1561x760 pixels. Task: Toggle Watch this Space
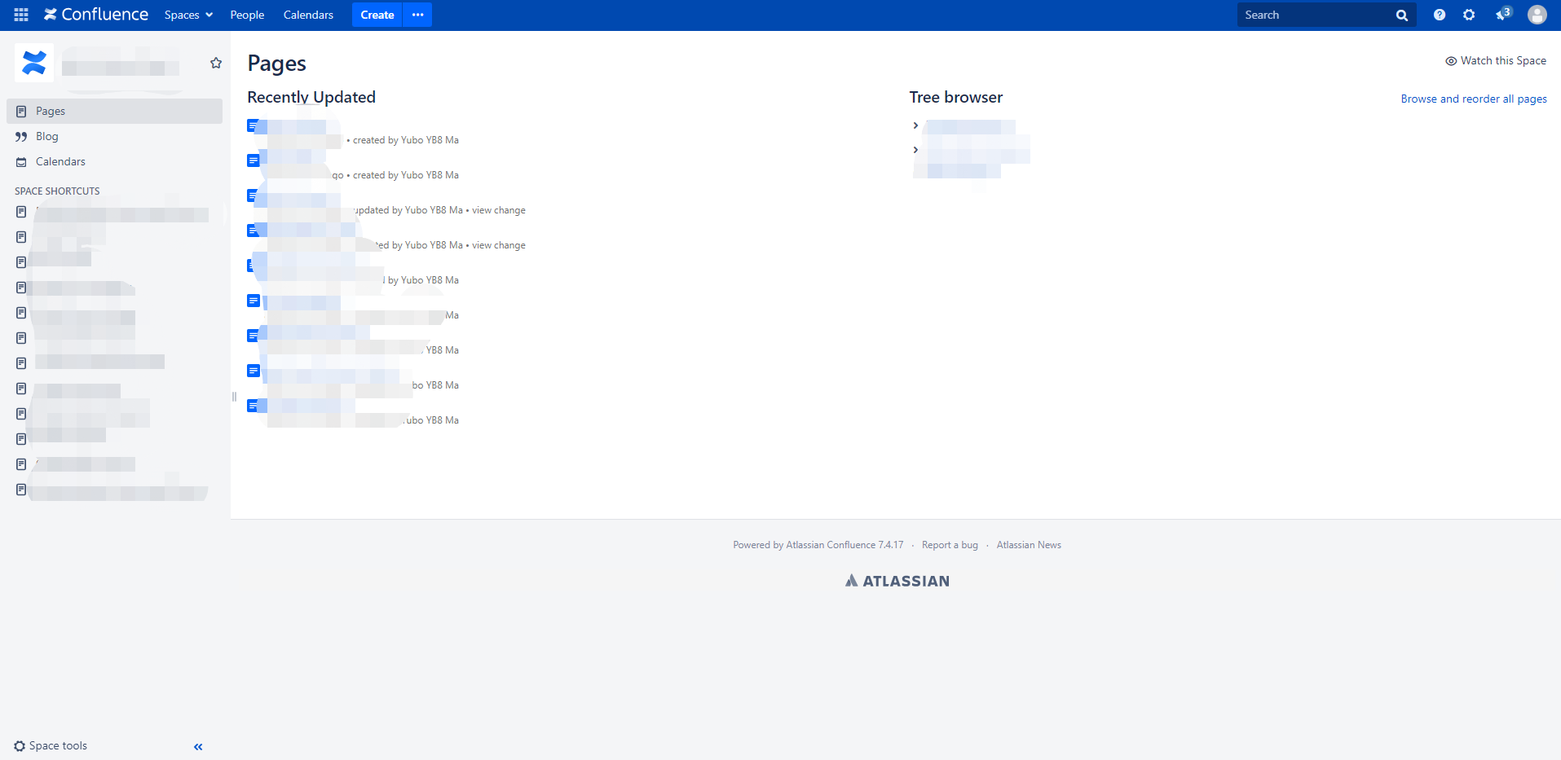(x=1496, y=60)
